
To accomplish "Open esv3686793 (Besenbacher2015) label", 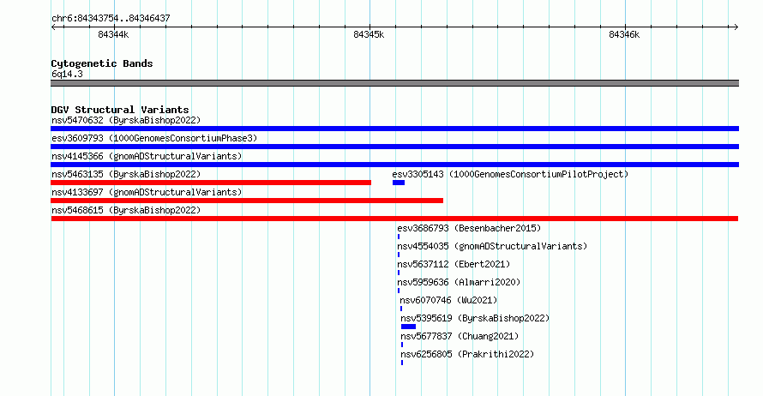I will pyautogui.click(x=469, y=228).
